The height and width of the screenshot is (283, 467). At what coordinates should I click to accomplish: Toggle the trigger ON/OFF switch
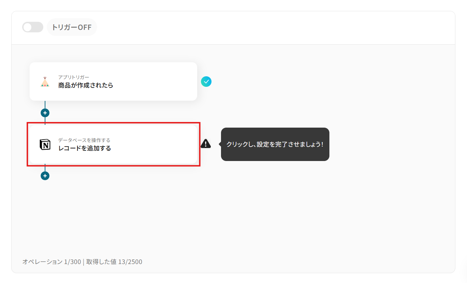coord(33,27)
